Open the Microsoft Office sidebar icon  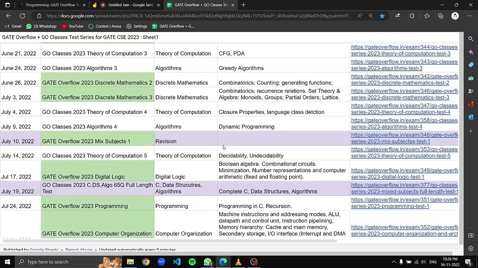coord(471,104)
